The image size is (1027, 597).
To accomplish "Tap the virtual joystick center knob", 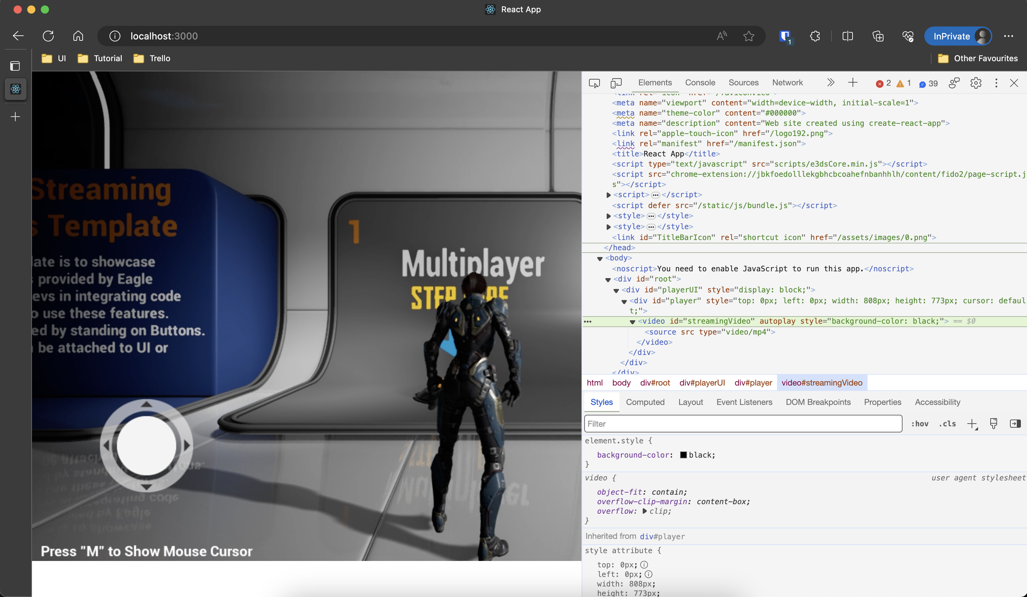I will (146, 445).
